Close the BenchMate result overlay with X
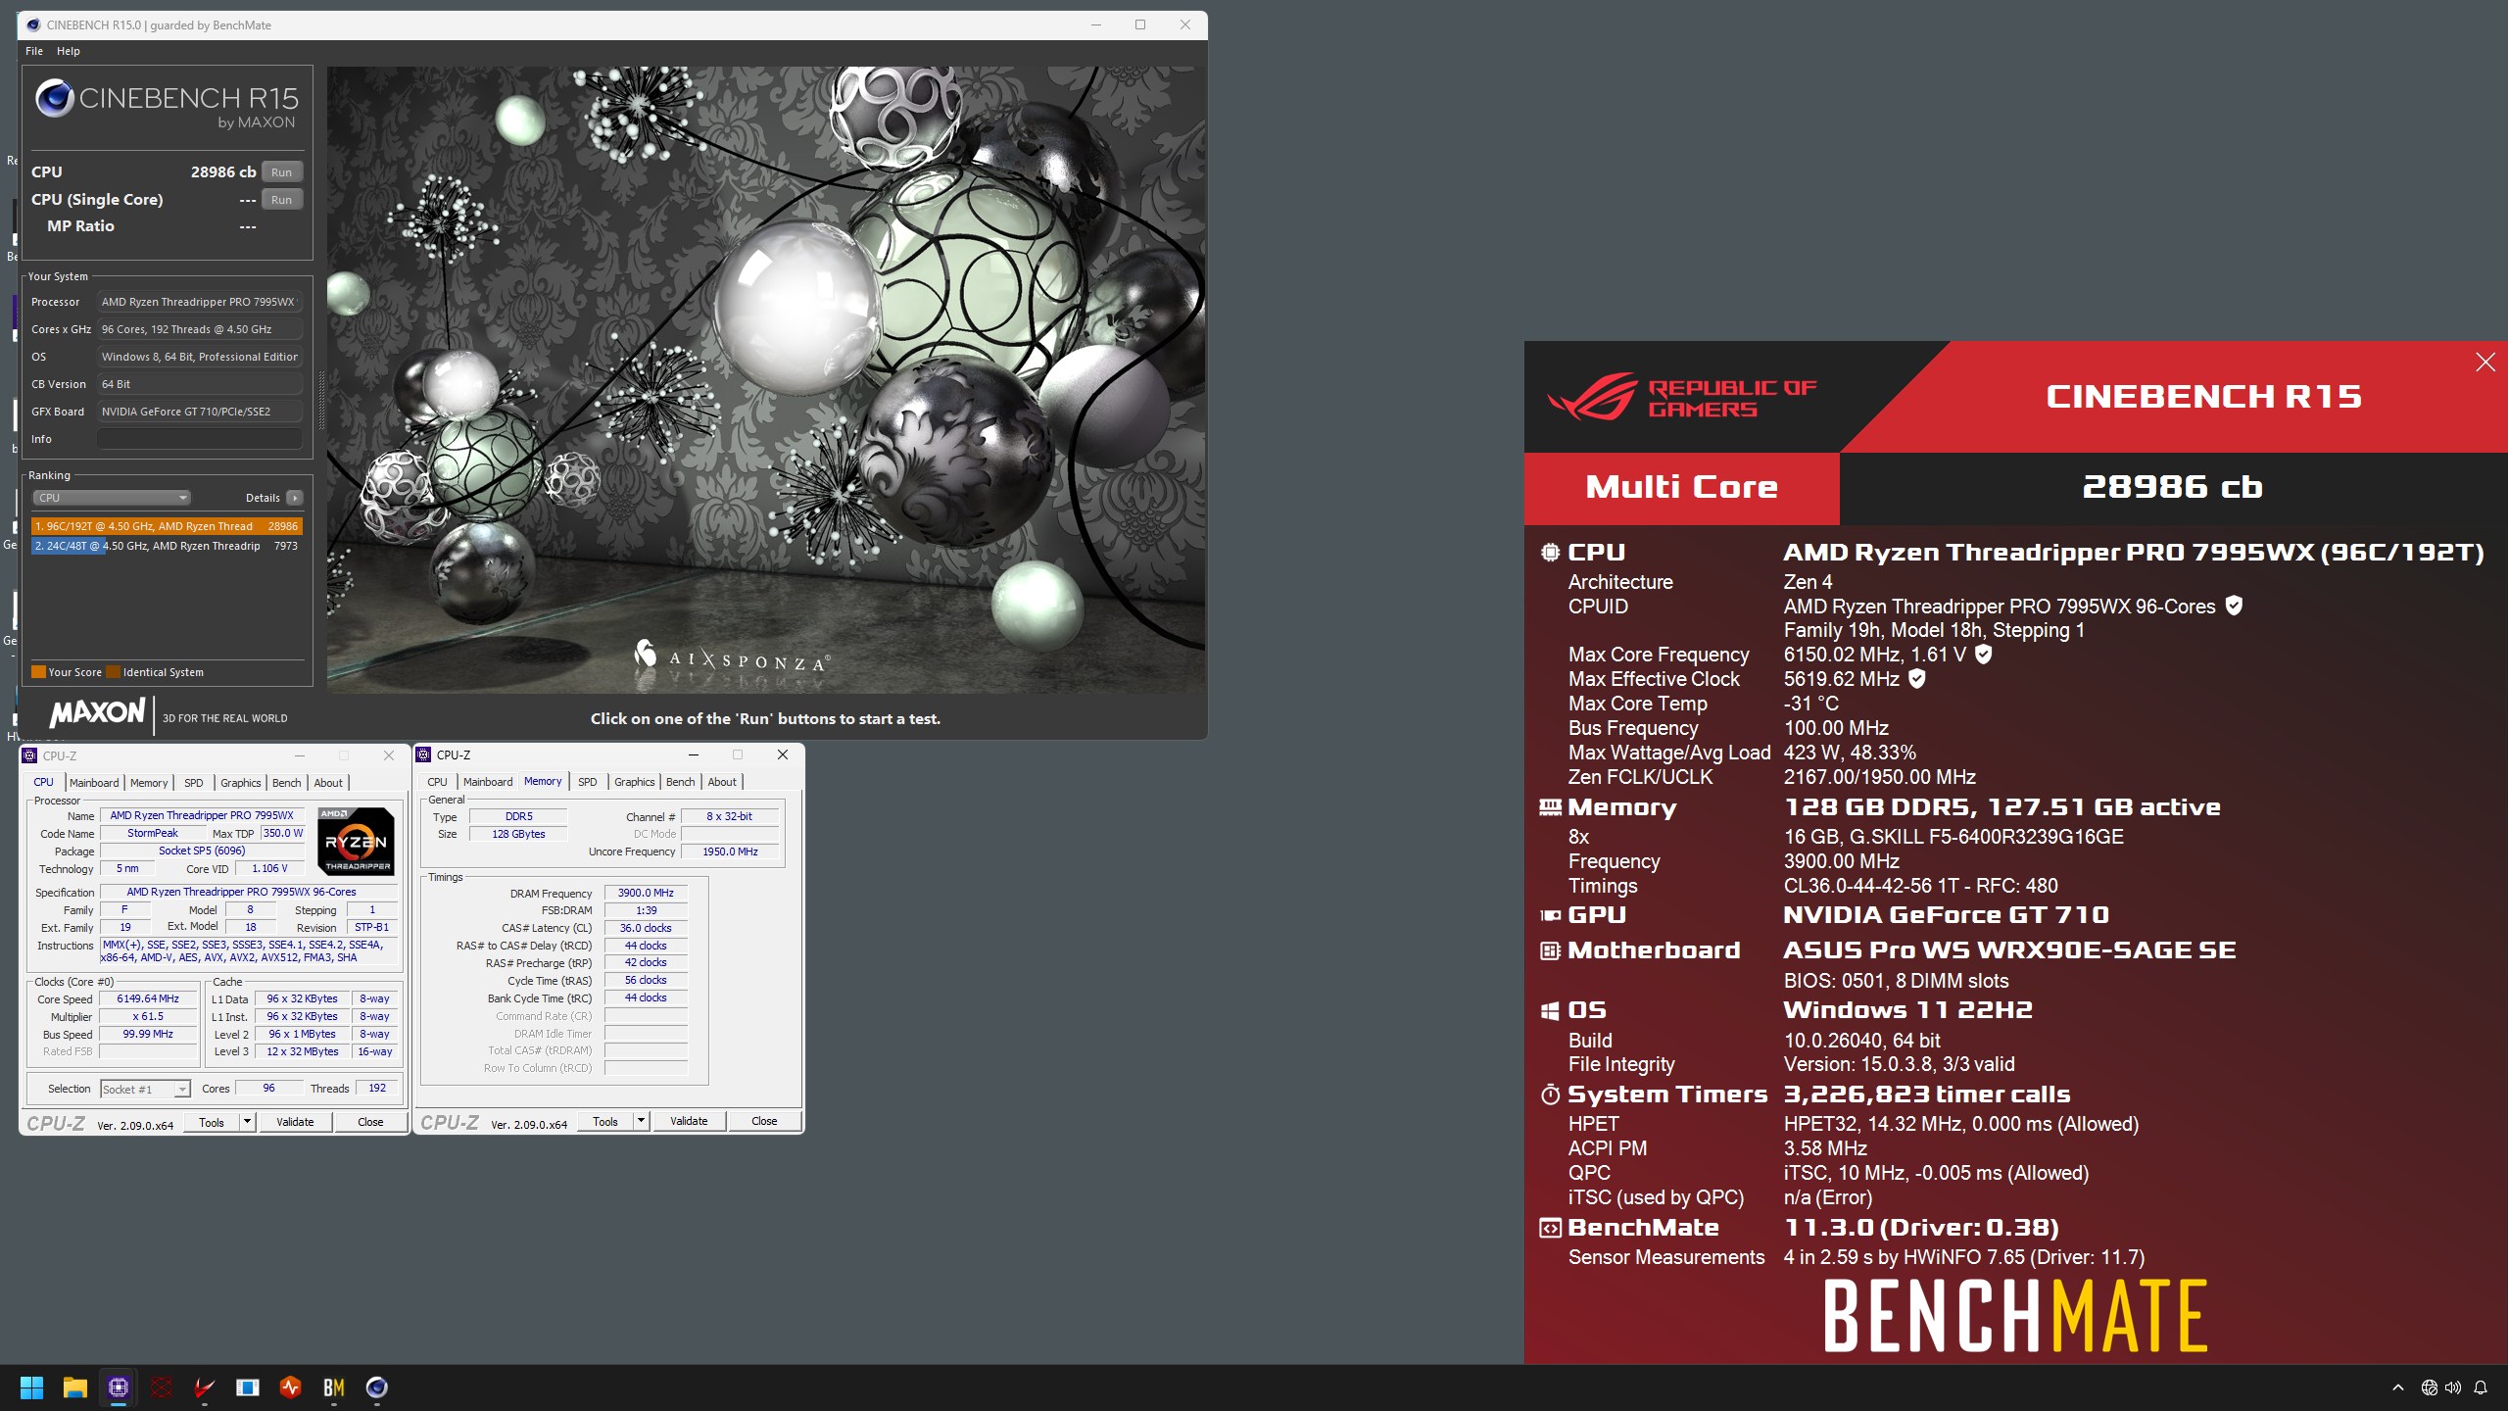The width and height of the screenshot is (2508, 1411). [2485, 363]
